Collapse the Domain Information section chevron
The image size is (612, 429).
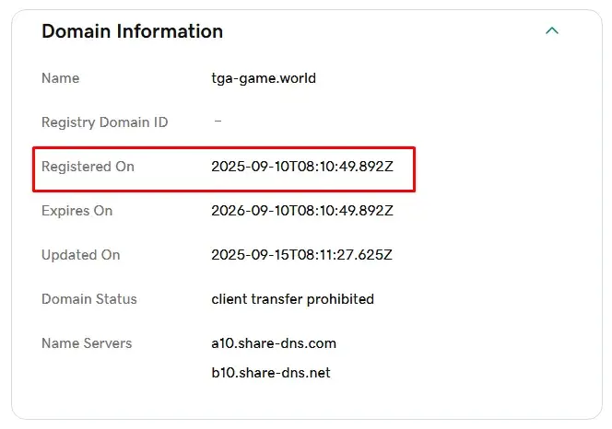(552, 30)
